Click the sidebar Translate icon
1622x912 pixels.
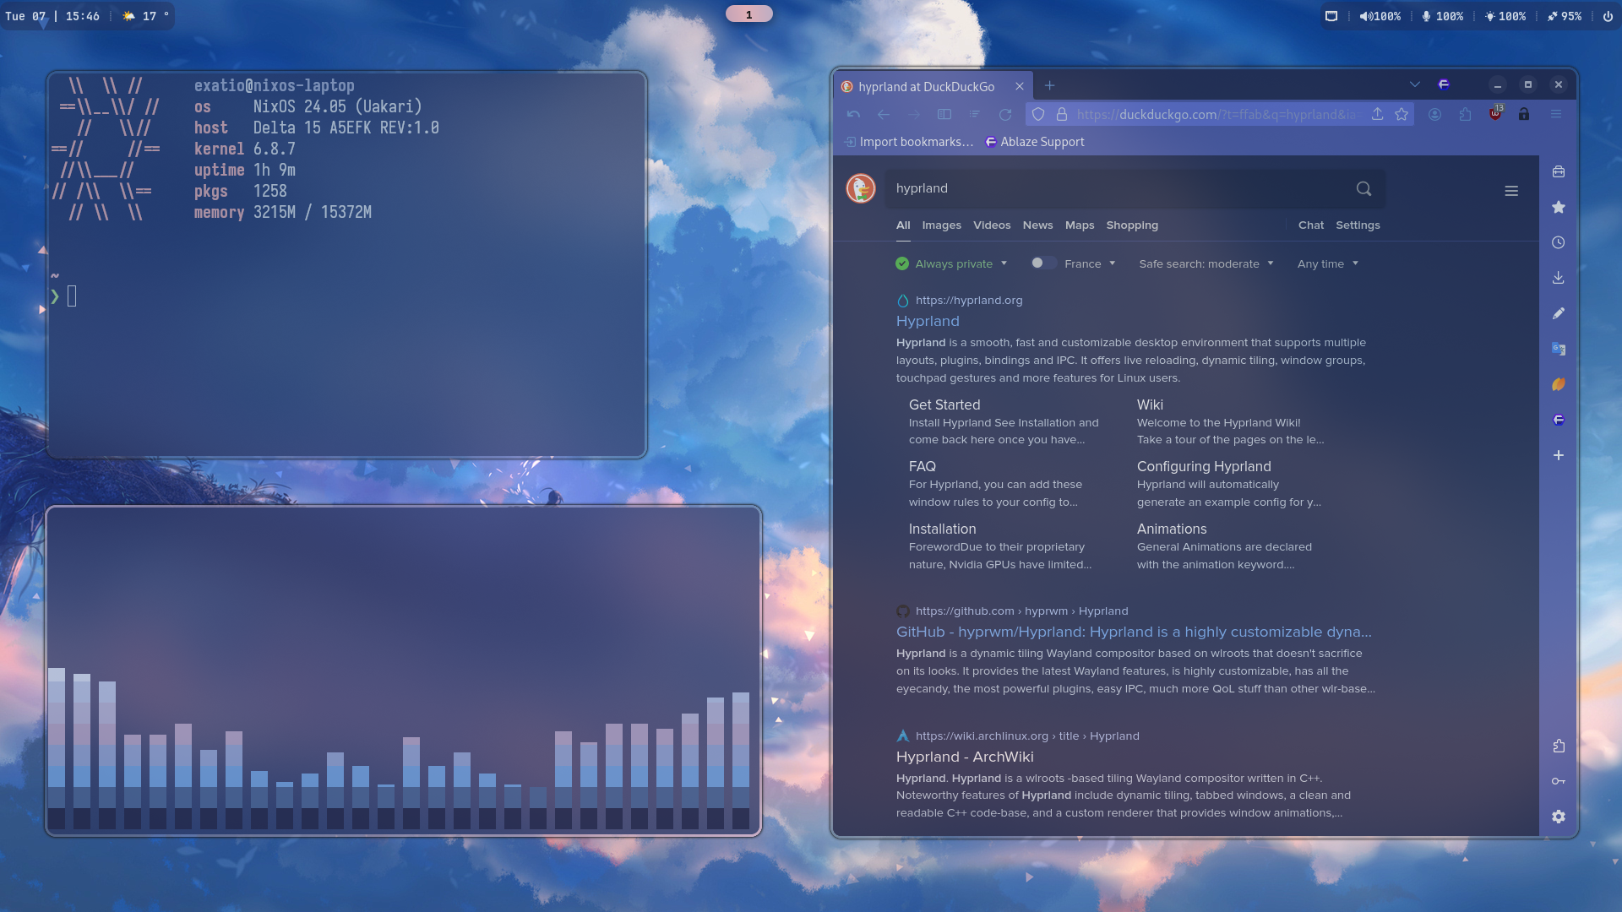pyautogui.click(x=1558, y=349)
